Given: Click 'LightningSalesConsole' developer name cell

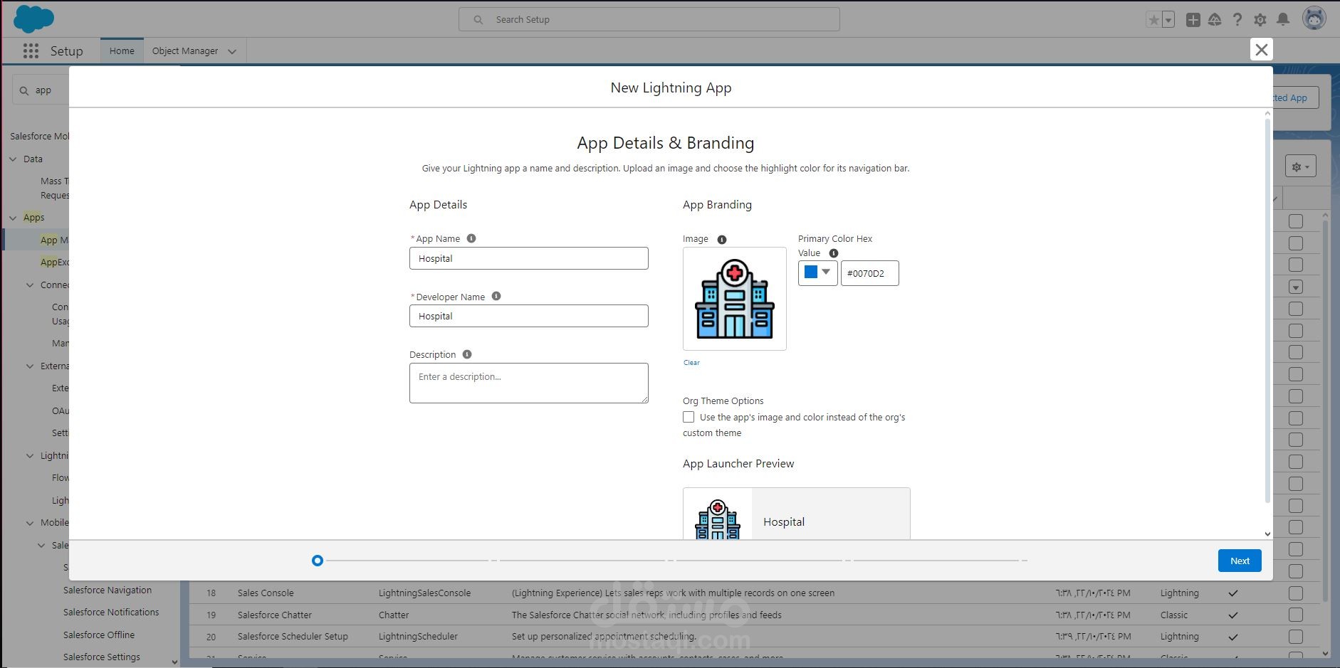Looking at the screenshot, I should tap(424, 593).
